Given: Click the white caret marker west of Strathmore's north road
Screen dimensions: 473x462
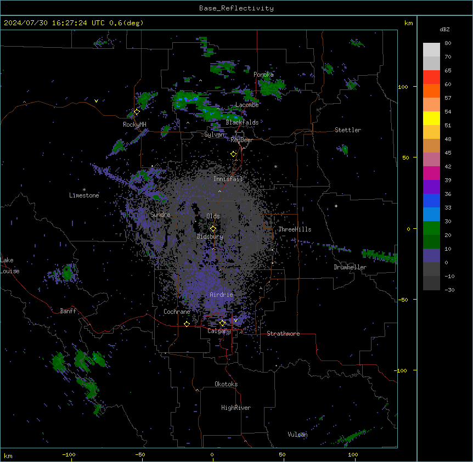Looking at the screenshot, I should click(x=261, y=288).
